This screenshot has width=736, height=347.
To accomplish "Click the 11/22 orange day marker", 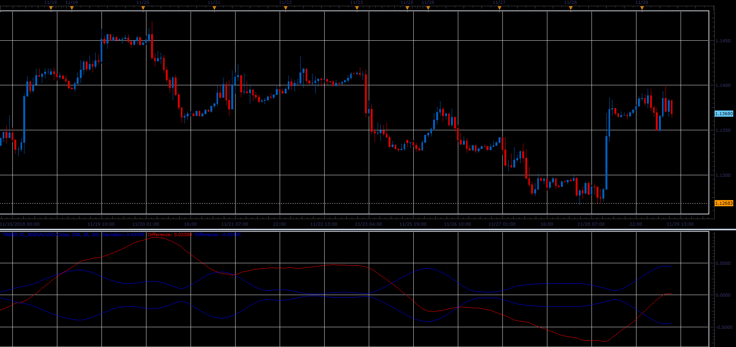I will pyautogui.click(x=285, y=8).
